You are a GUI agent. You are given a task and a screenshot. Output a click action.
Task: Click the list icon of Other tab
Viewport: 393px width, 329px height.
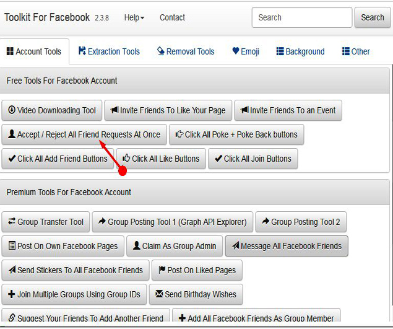[345, 51]
